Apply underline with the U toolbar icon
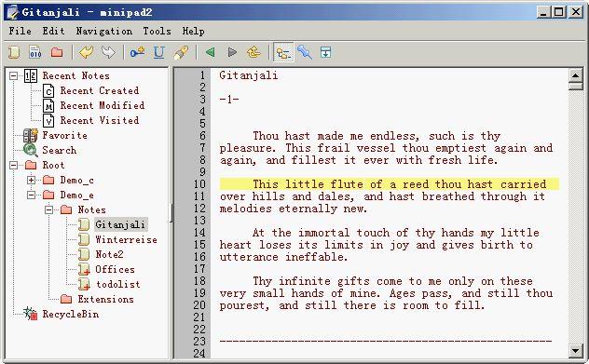The width and height of the screenshot is (589, 364). point(158,52)
